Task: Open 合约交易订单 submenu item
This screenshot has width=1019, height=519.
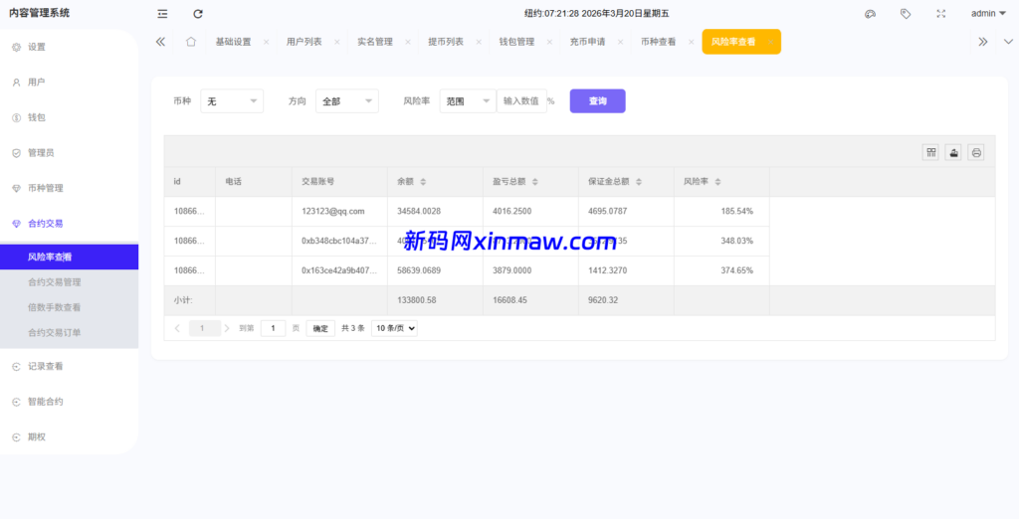Action: pos(69,332)
